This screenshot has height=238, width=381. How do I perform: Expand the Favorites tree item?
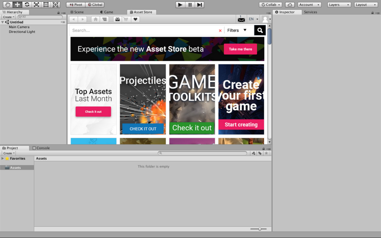coord(3,158)
